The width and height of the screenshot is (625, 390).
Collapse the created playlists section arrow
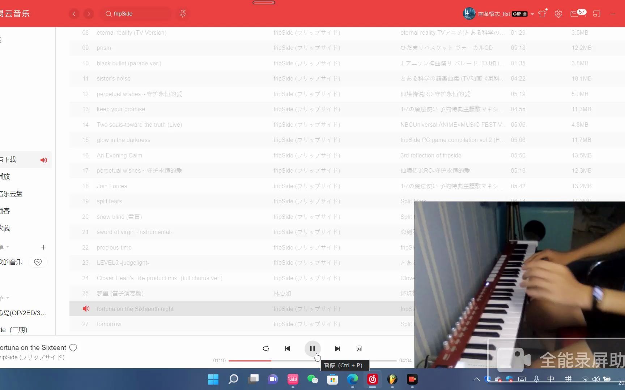click(8, 247)
